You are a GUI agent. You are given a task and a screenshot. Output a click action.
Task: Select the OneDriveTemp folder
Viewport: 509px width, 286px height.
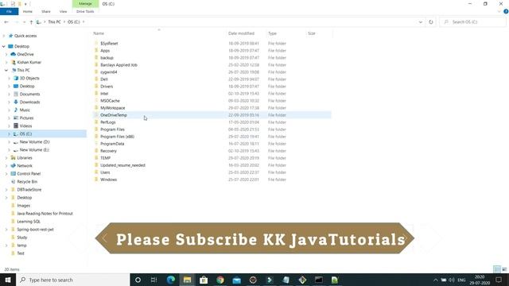pyautogui.click(x=113, y=115)
